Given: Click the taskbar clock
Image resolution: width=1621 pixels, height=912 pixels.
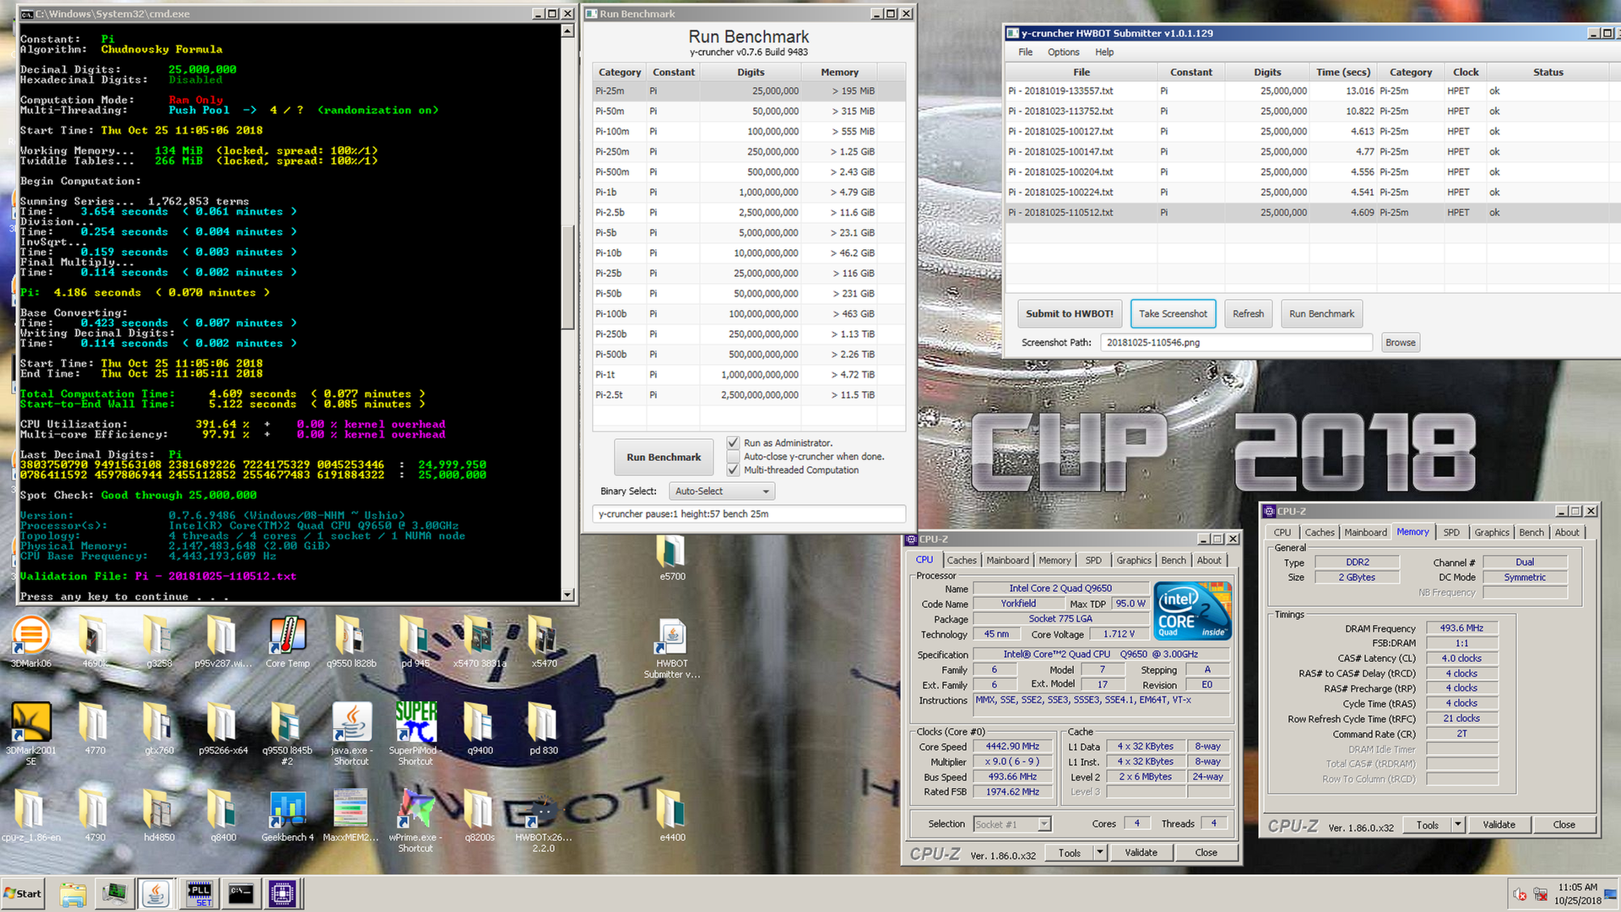Looking at the screenshot, I should pyautogui.click(x=1577, y=893).
